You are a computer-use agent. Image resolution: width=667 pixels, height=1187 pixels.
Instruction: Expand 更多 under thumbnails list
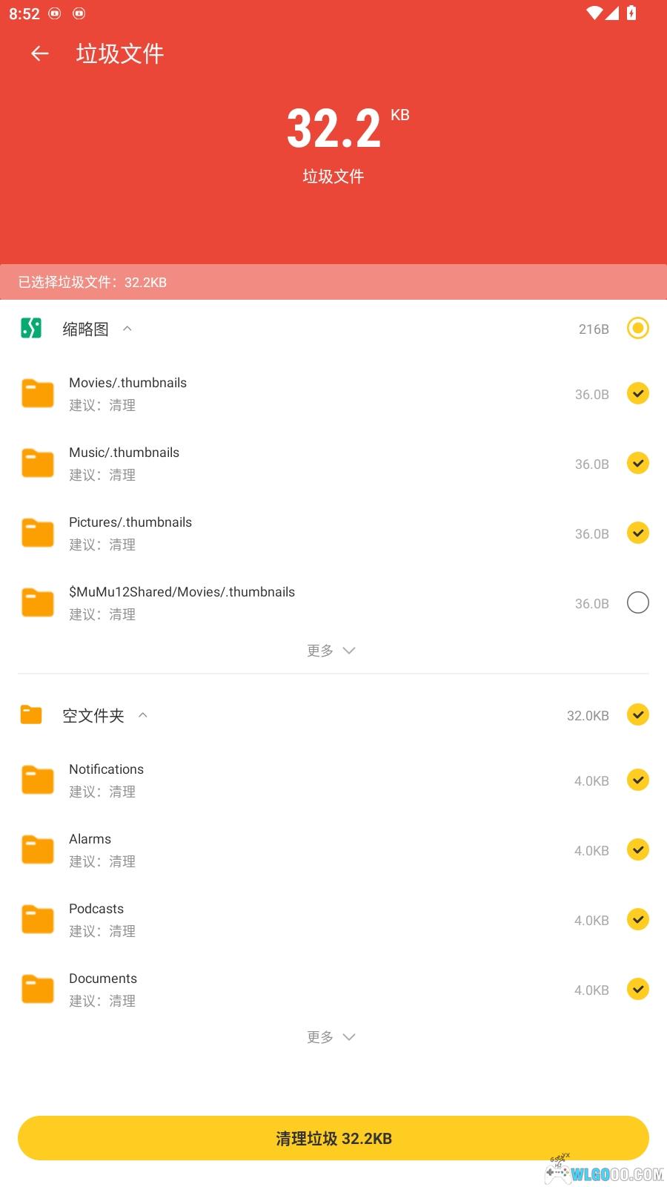[331, 651]
